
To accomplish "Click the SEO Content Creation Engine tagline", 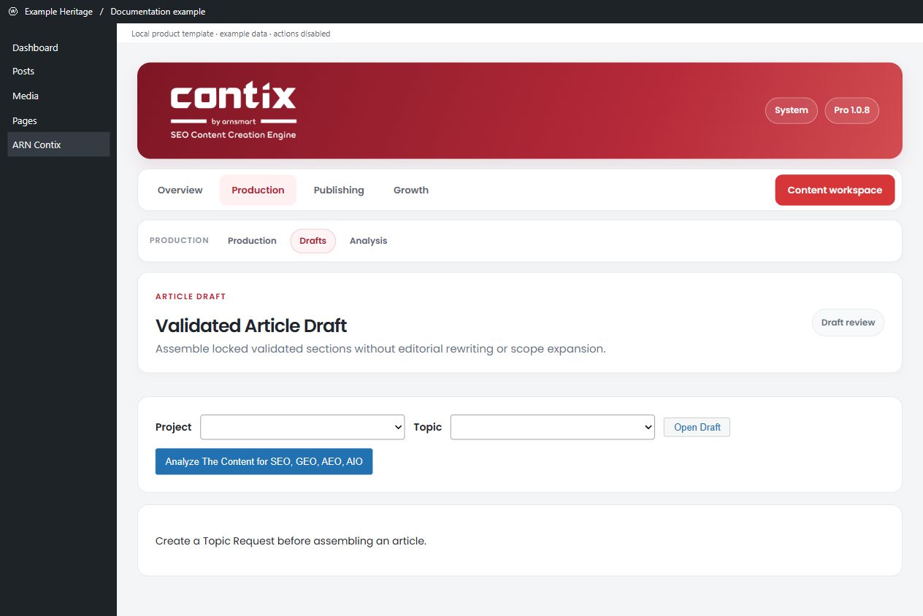I will 233,135.
